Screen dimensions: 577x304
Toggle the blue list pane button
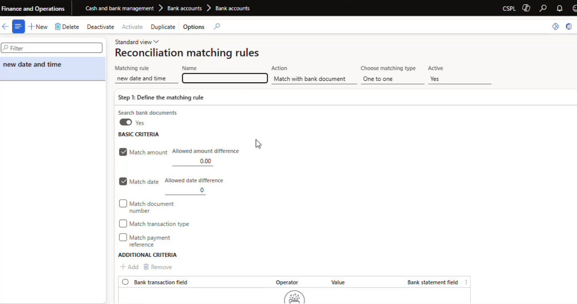coord(18,27)
